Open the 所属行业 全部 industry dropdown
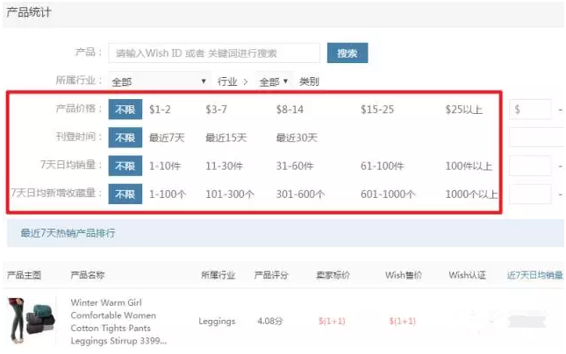566x354 pixels. coord(159,81)
